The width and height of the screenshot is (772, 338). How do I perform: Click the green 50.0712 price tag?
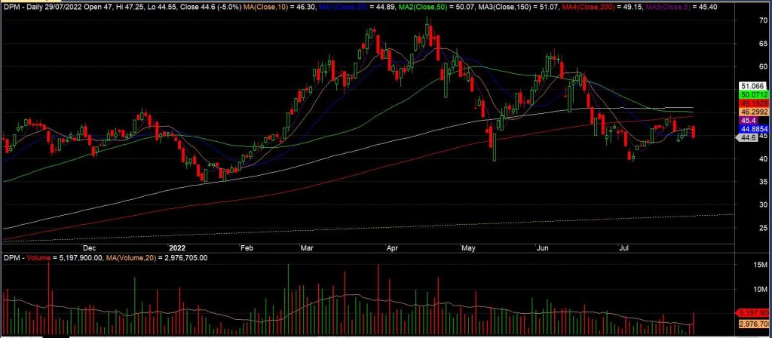[x=754, y=94]
